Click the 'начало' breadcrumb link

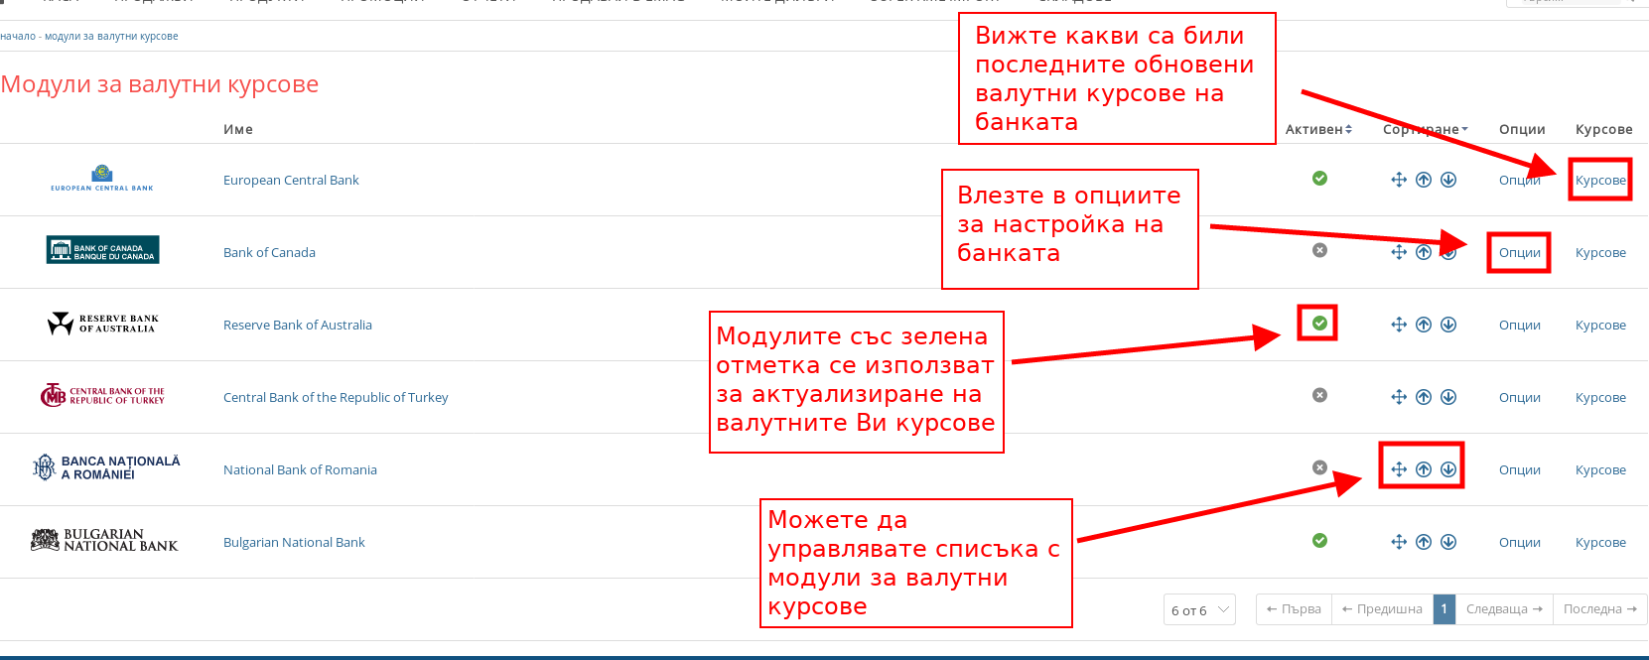(x=18, y=37)
